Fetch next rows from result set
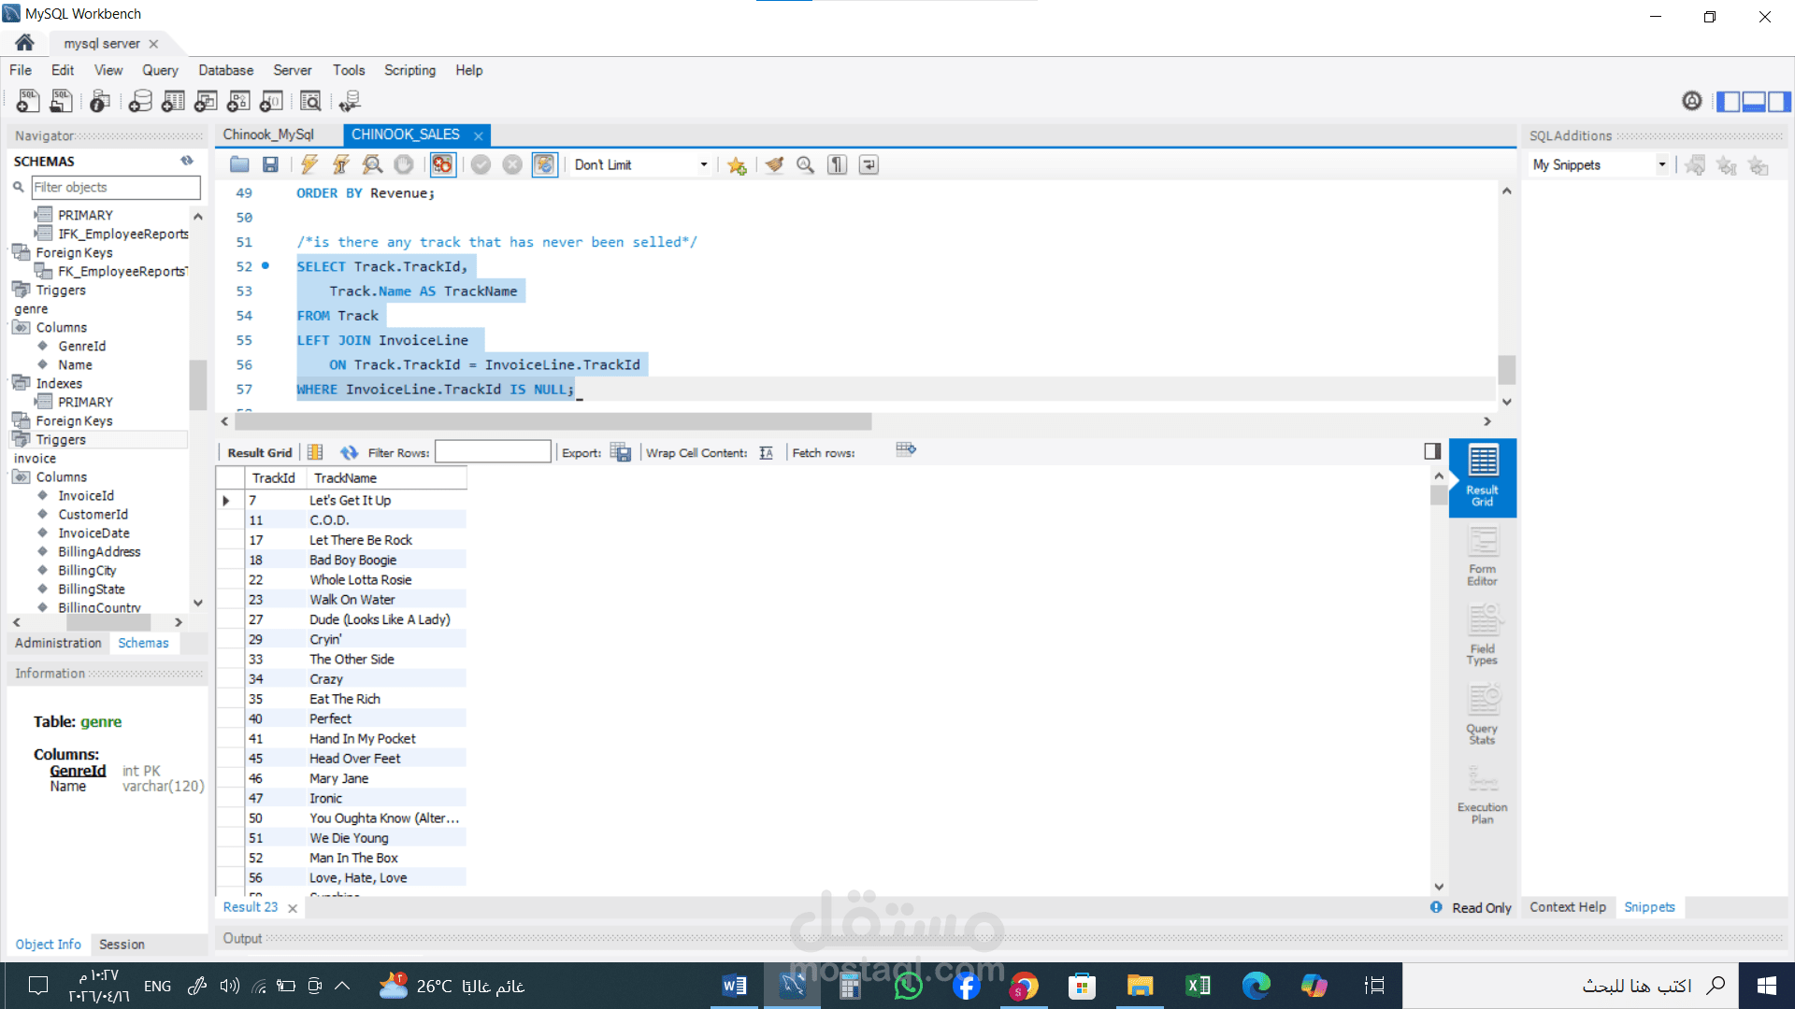Viewport: 1795px width, 1009px height. tap(905, 450)
